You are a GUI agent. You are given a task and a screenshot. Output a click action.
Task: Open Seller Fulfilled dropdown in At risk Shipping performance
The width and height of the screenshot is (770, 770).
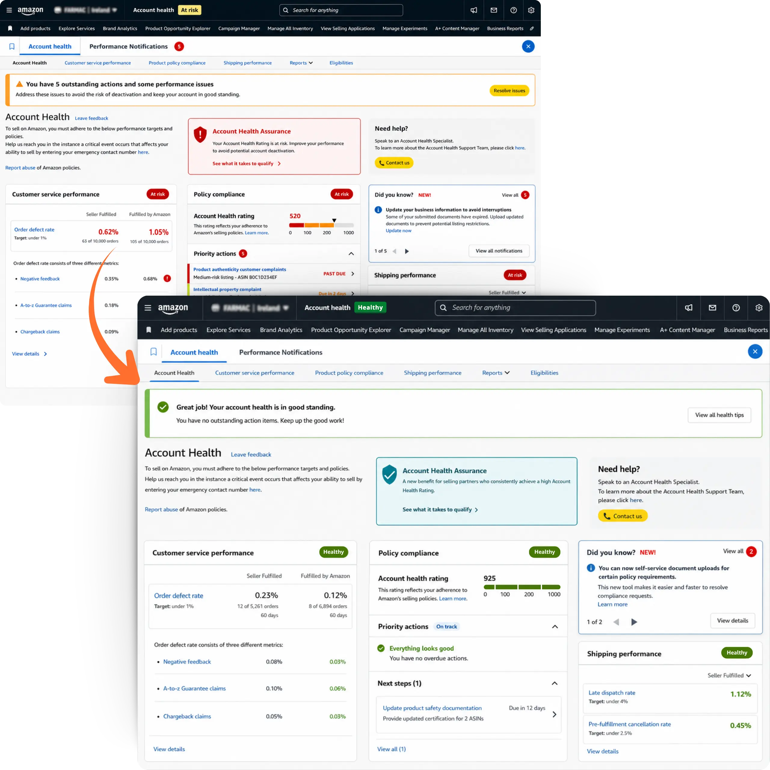click(507, 293)
